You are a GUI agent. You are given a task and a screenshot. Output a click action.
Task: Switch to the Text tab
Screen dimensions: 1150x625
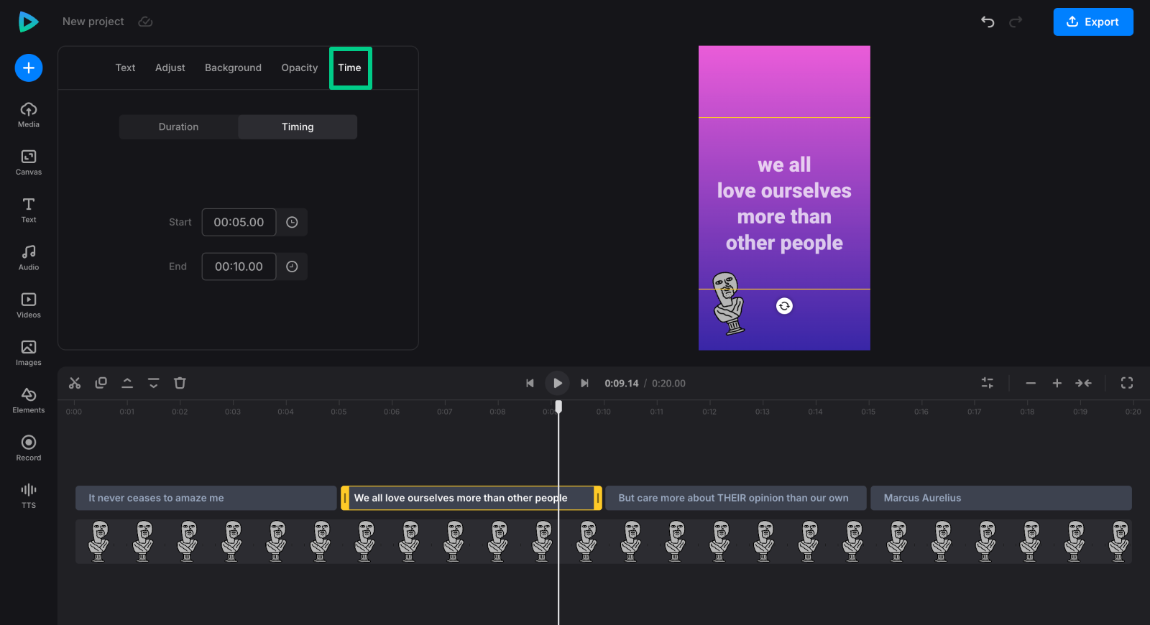[x=125, y=68]
